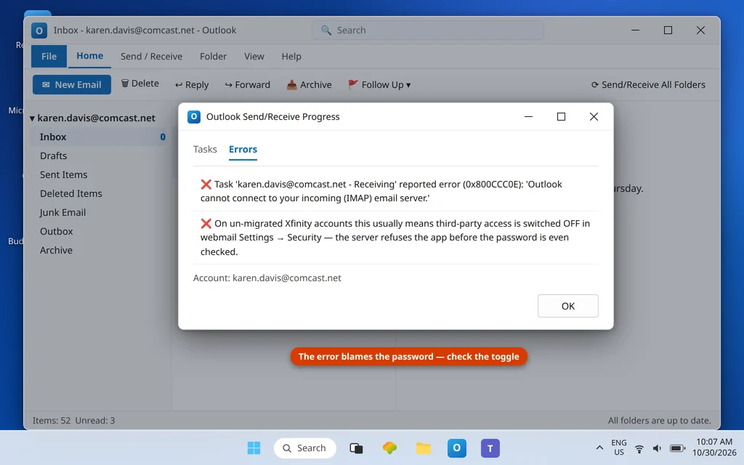The height and width of the screenshot is (465, 744).
Task: Open the Help ribbon tab
Action: [x=291, y=57]
